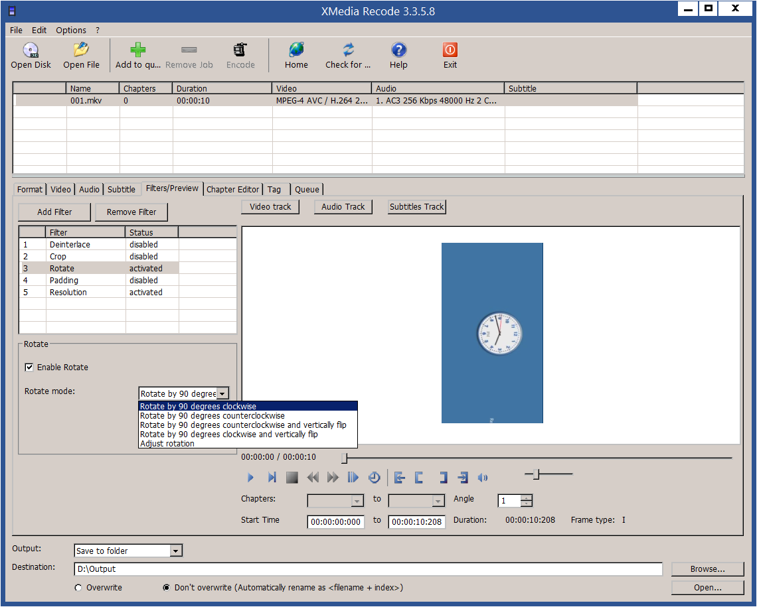Set the end marker with right bracket icon
Screen dimensions: 757x607
click(x=443, y=478)
